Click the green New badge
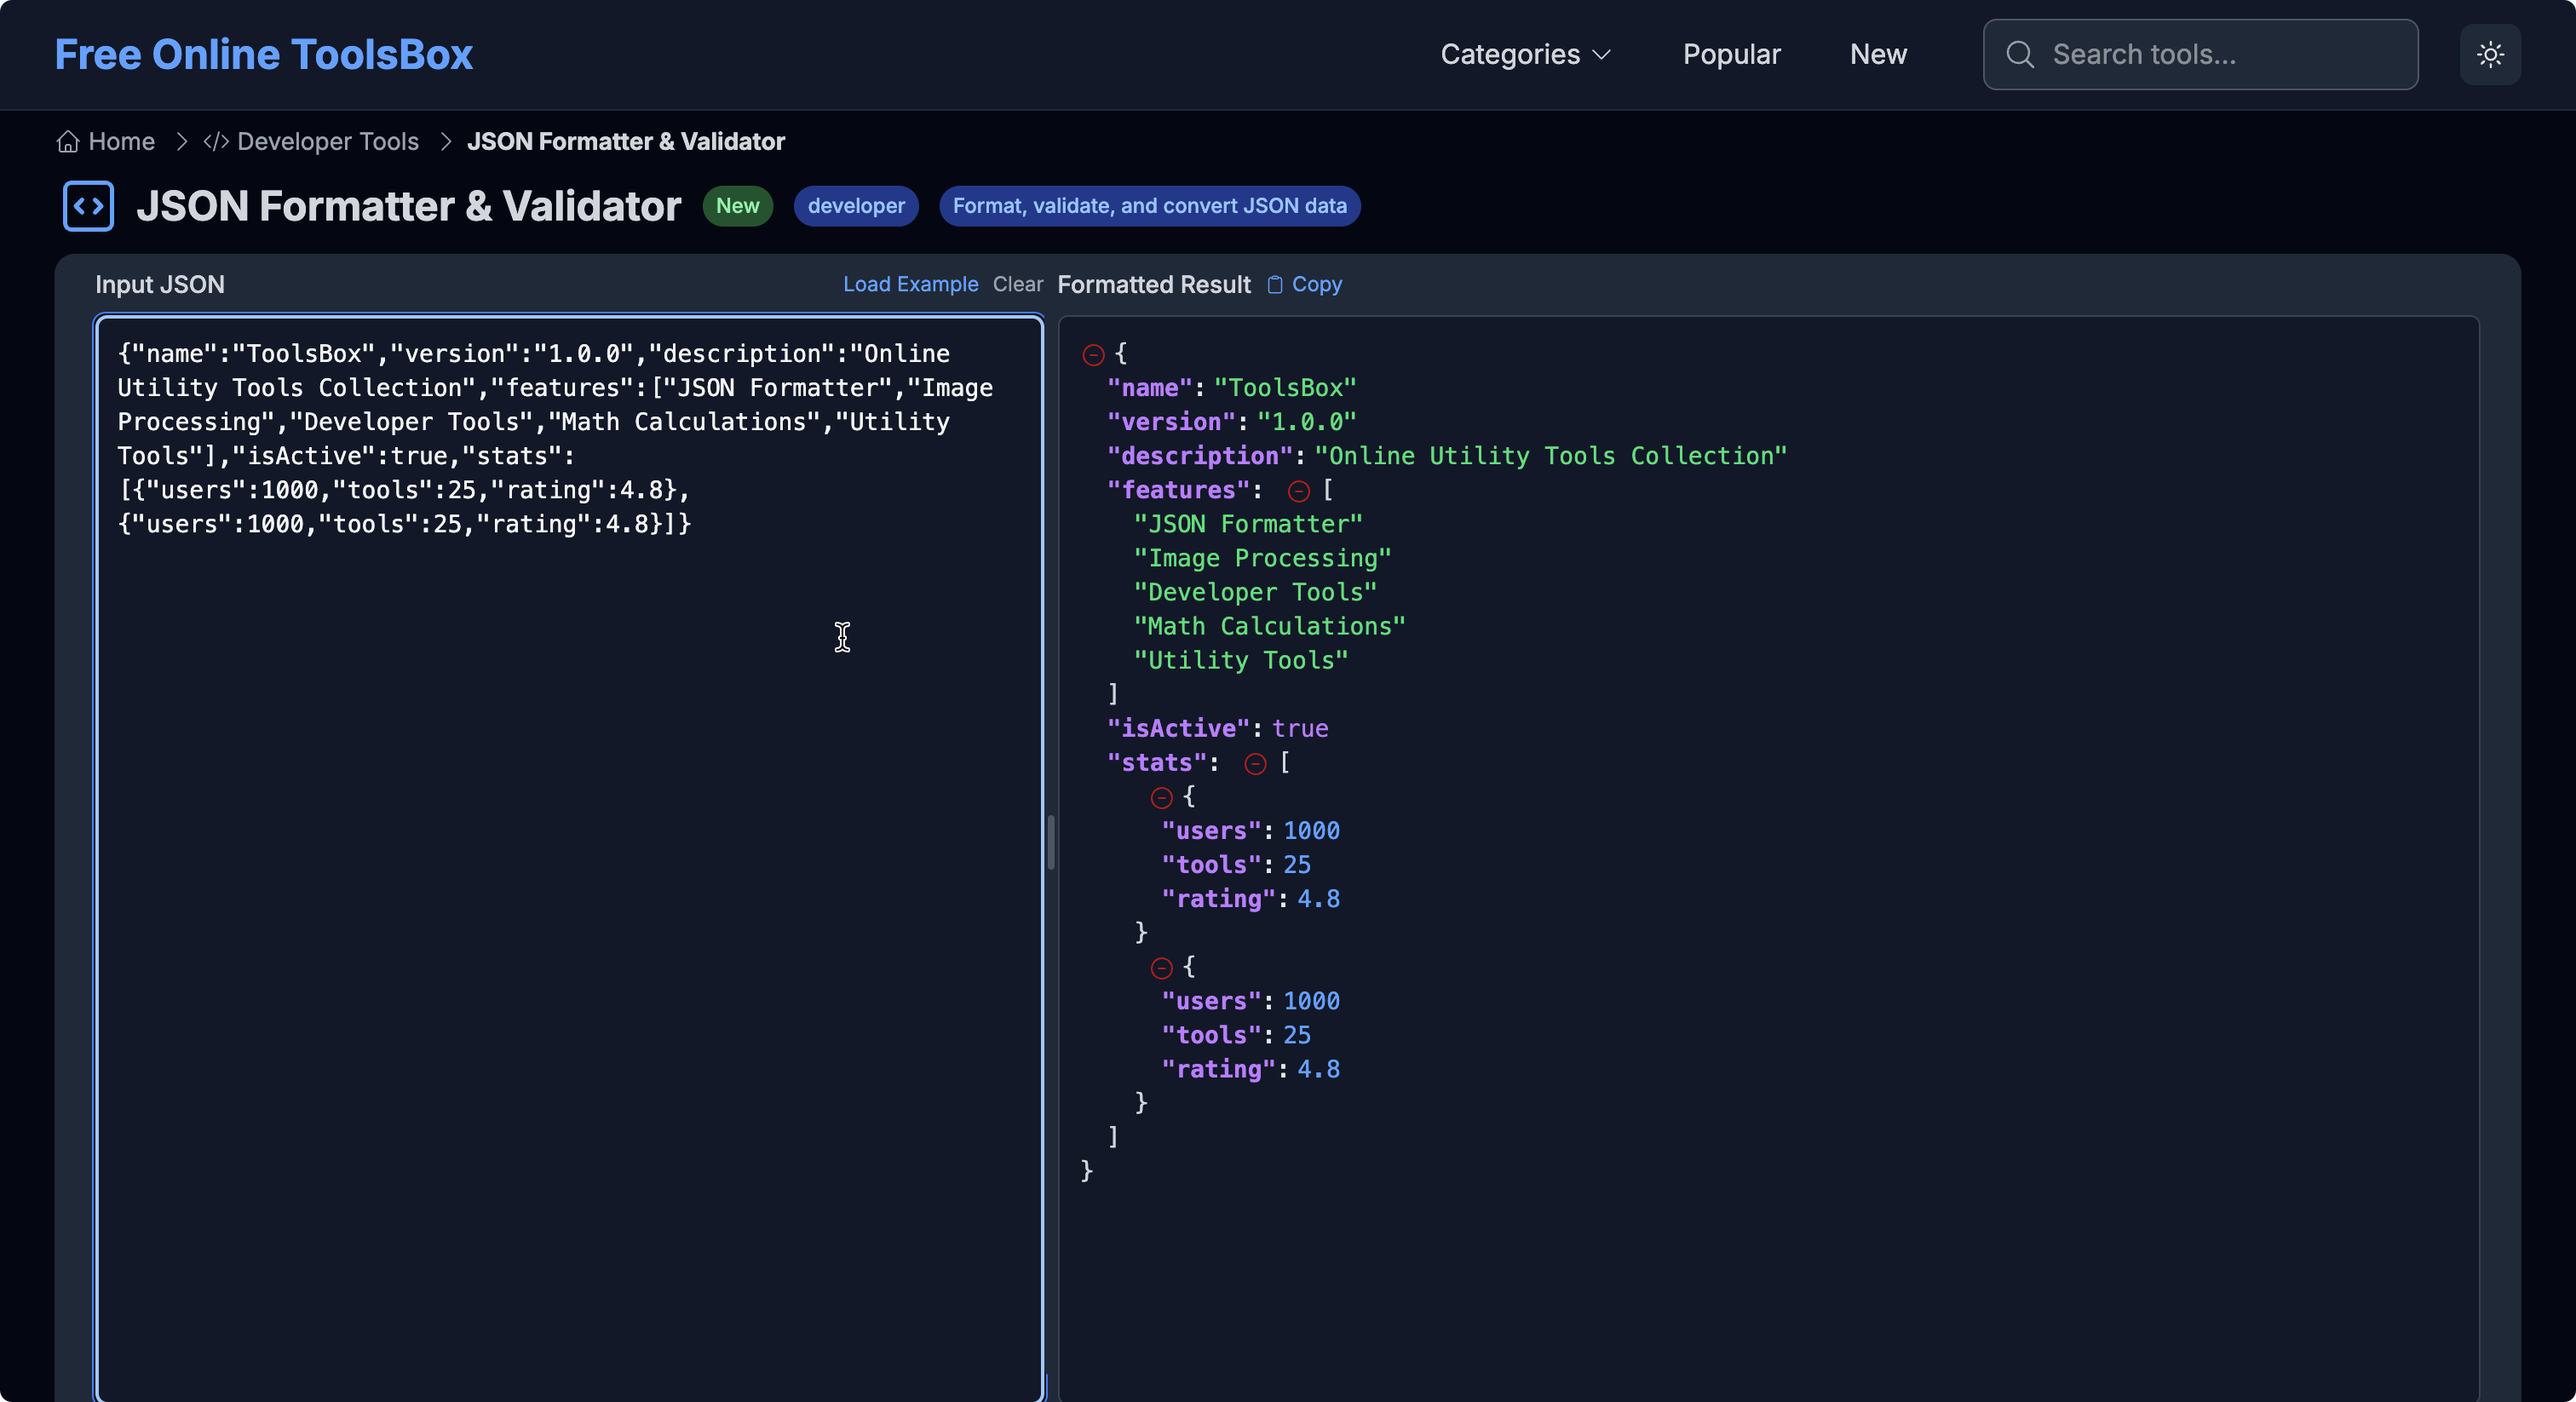The height and width of the screenshot is (1402, 2576). pos(737,206)
